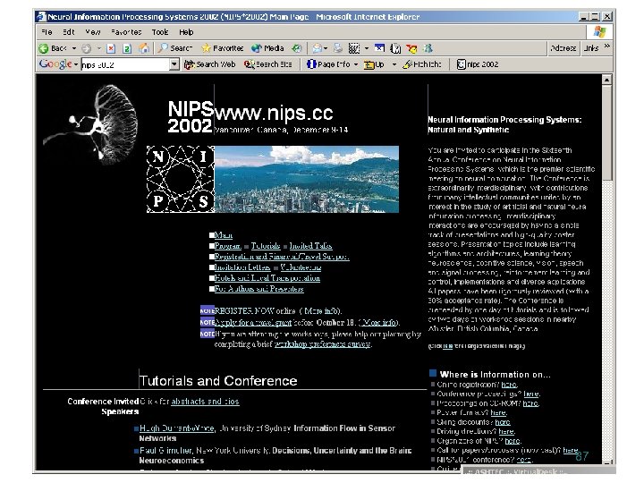Viewport: 644px width, 483px height.
Task: Open the workshop preference survey link
Action: pyautogui.click(x=322, y=344)
